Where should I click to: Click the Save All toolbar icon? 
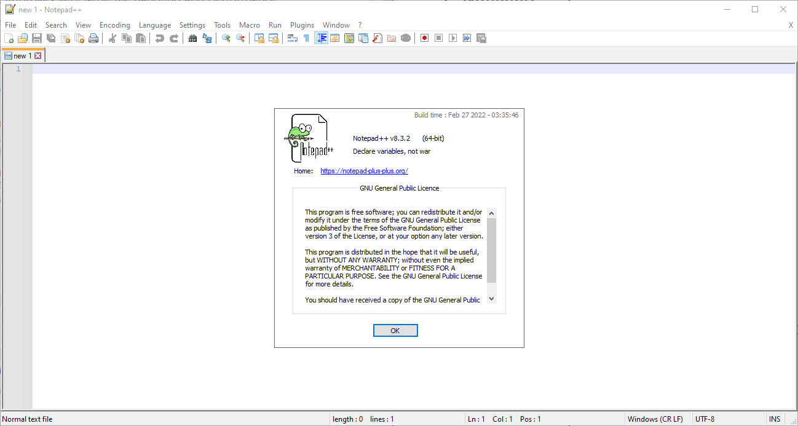point(50,37)
